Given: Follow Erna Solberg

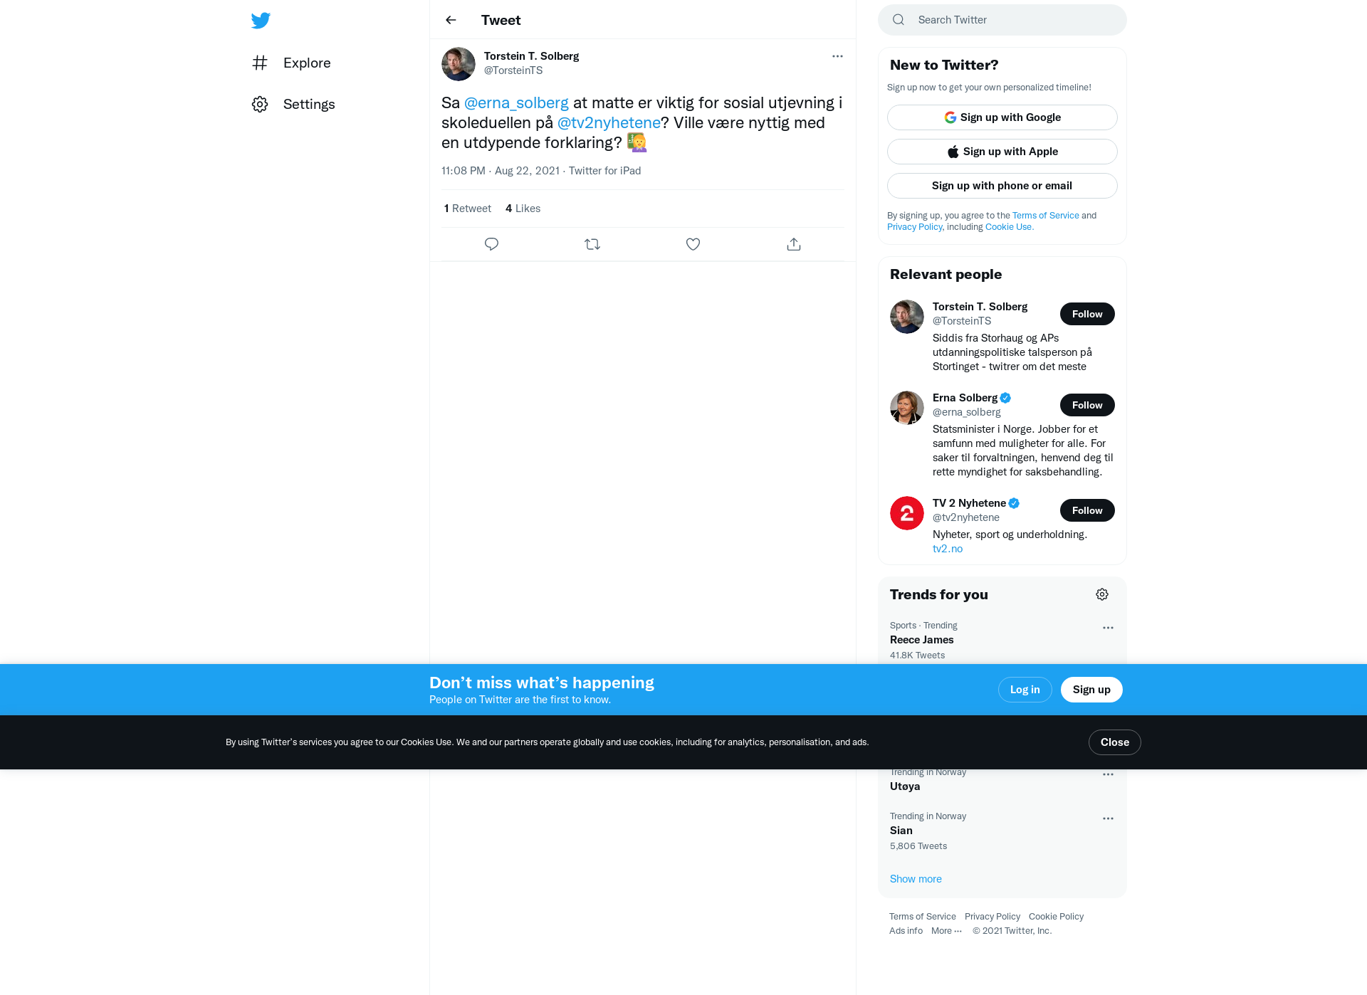Looking at the screenshot, I should coord(1087,405).
